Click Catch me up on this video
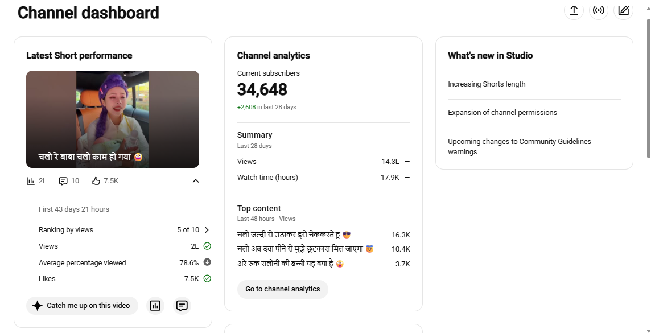Image resolution: width=651 pixels, height=333 pixels. coord(82,306)
